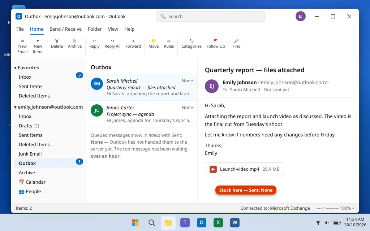Open the Windows Start menu

[x=135, y=223]
